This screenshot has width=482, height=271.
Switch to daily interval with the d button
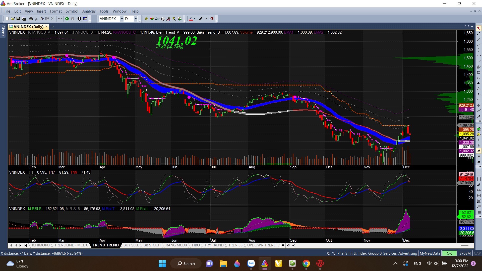tap(478, 151)
